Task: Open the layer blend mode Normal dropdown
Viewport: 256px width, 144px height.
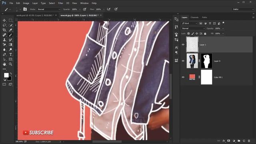Action: coord(193,28)
